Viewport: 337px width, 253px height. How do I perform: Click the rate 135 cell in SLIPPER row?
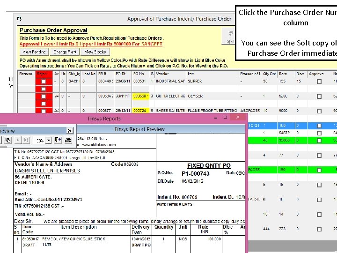[x=286, y=82]
